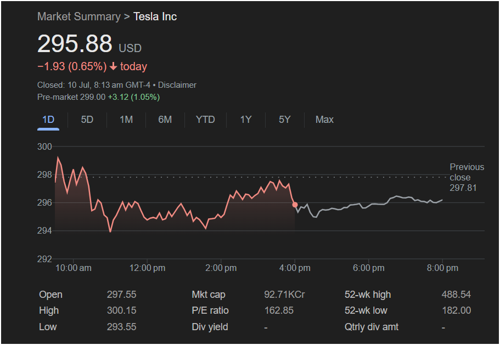Open the 5Y chart tab

[x=285, y=120]
